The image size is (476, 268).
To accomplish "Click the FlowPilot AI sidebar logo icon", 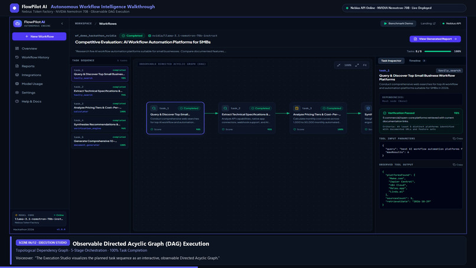I will 17,24.
